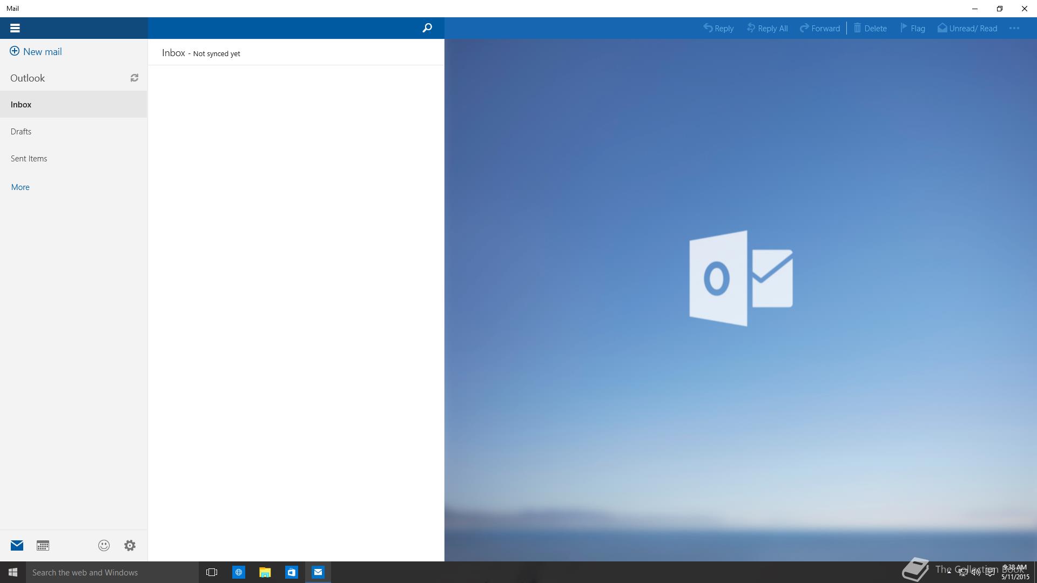Show More folders

20,187
